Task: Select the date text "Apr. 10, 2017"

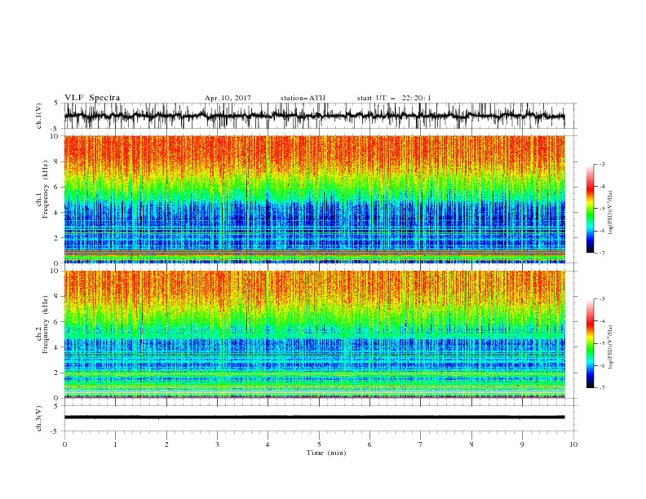Action: click(x=228, y=98)
